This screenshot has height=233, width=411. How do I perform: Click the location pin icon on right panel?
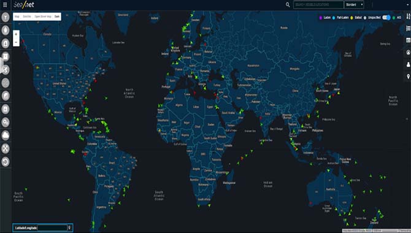(408, 77)
